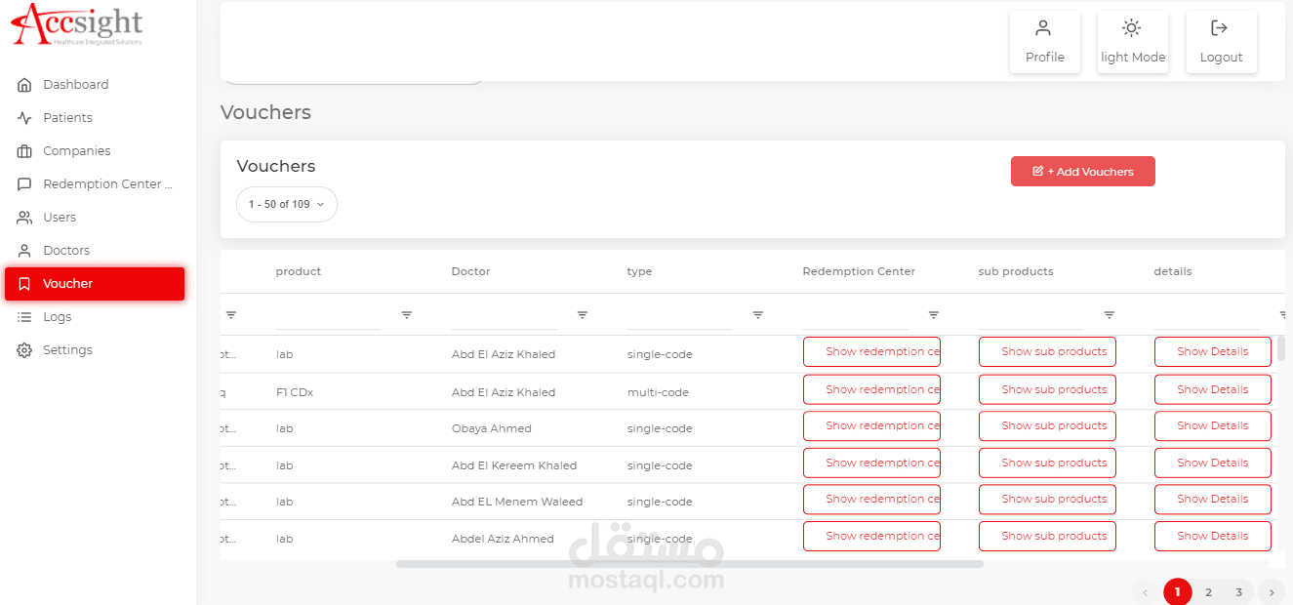Click the Logout arrow icon
The height and width of the screenshot is (605, 1293).
click(x=1219, y=28)
